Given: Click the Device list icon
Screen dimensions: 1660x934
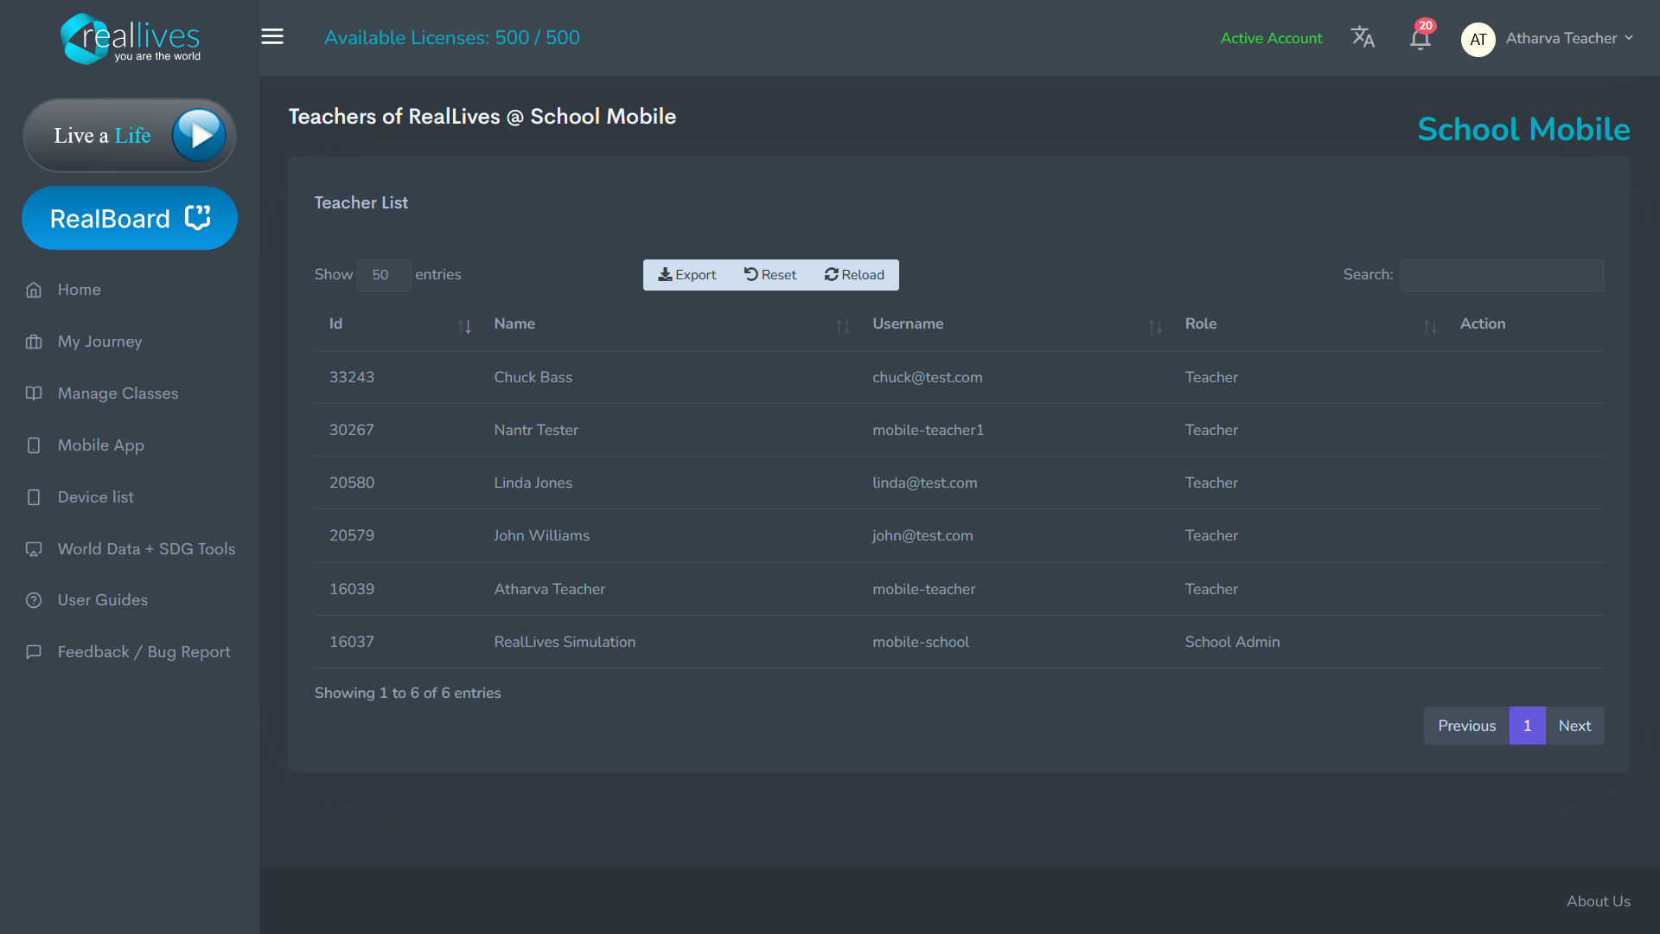Looking at the screenshot, I should pos(34,497).
